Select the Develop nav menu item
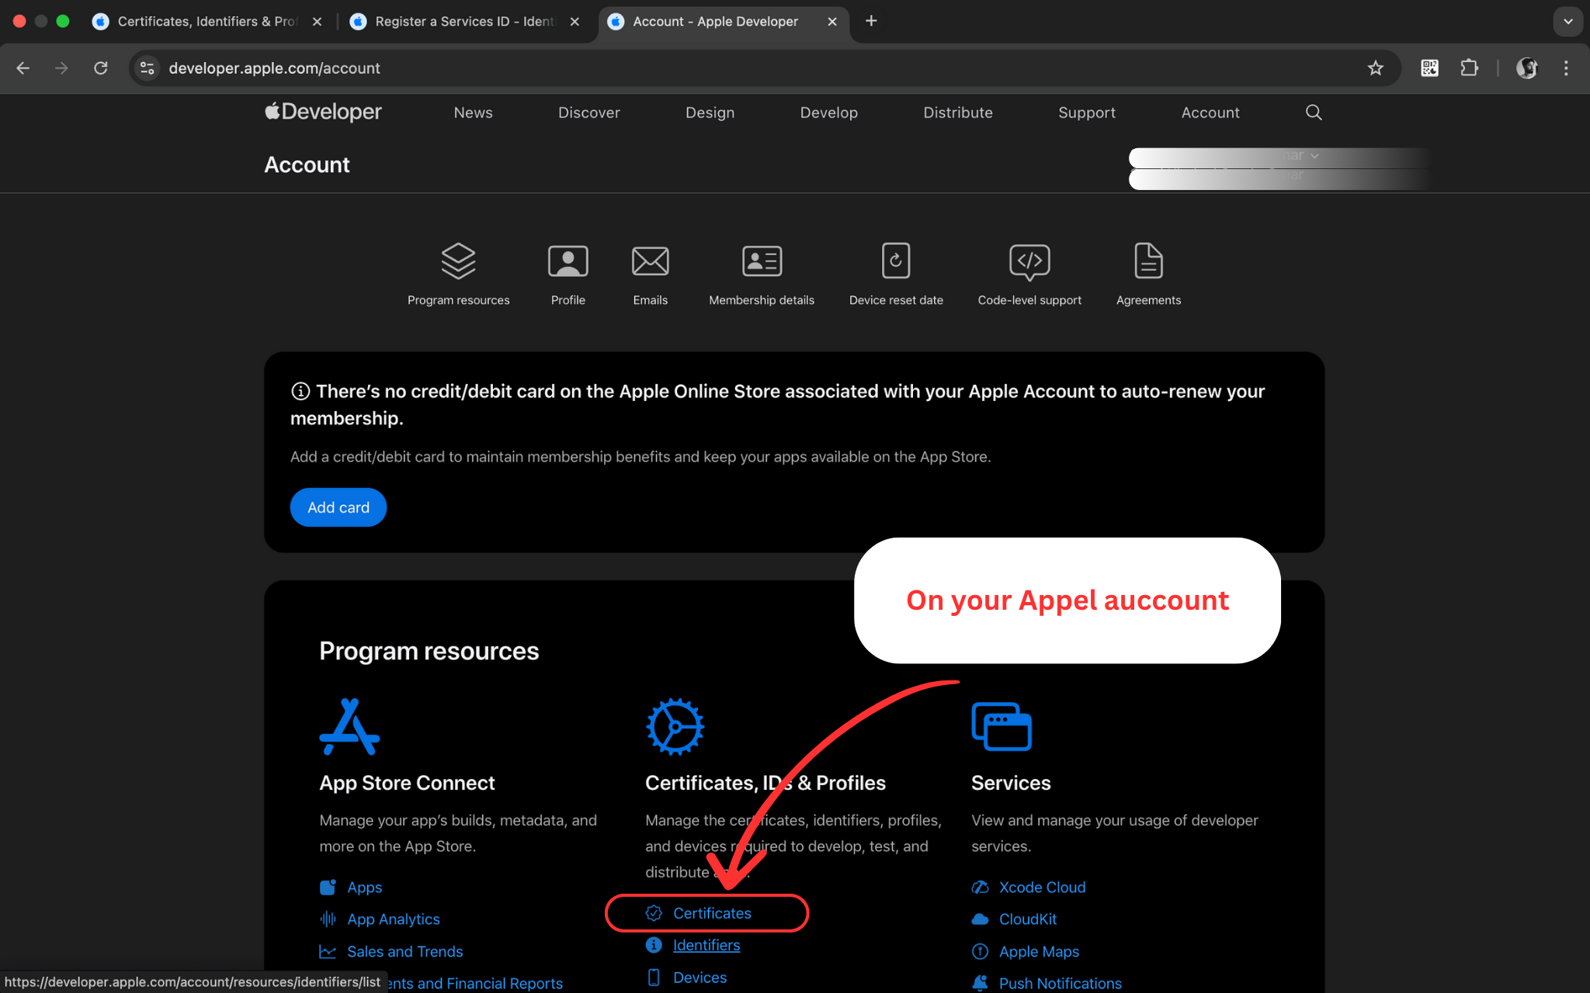 (828, 112)
